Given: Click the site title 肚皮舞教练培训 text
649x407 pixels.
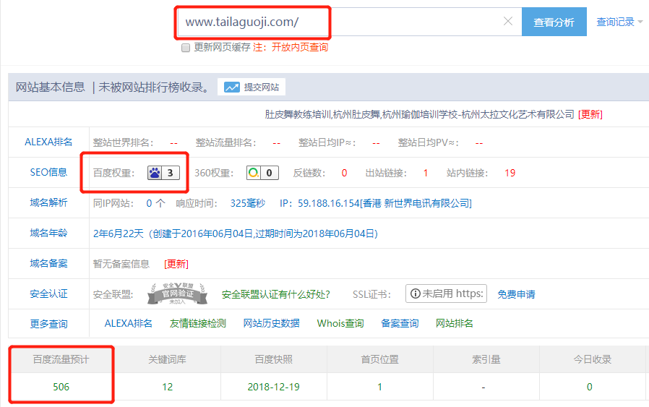Looking at the screenshot, I should tap(298, 114).
